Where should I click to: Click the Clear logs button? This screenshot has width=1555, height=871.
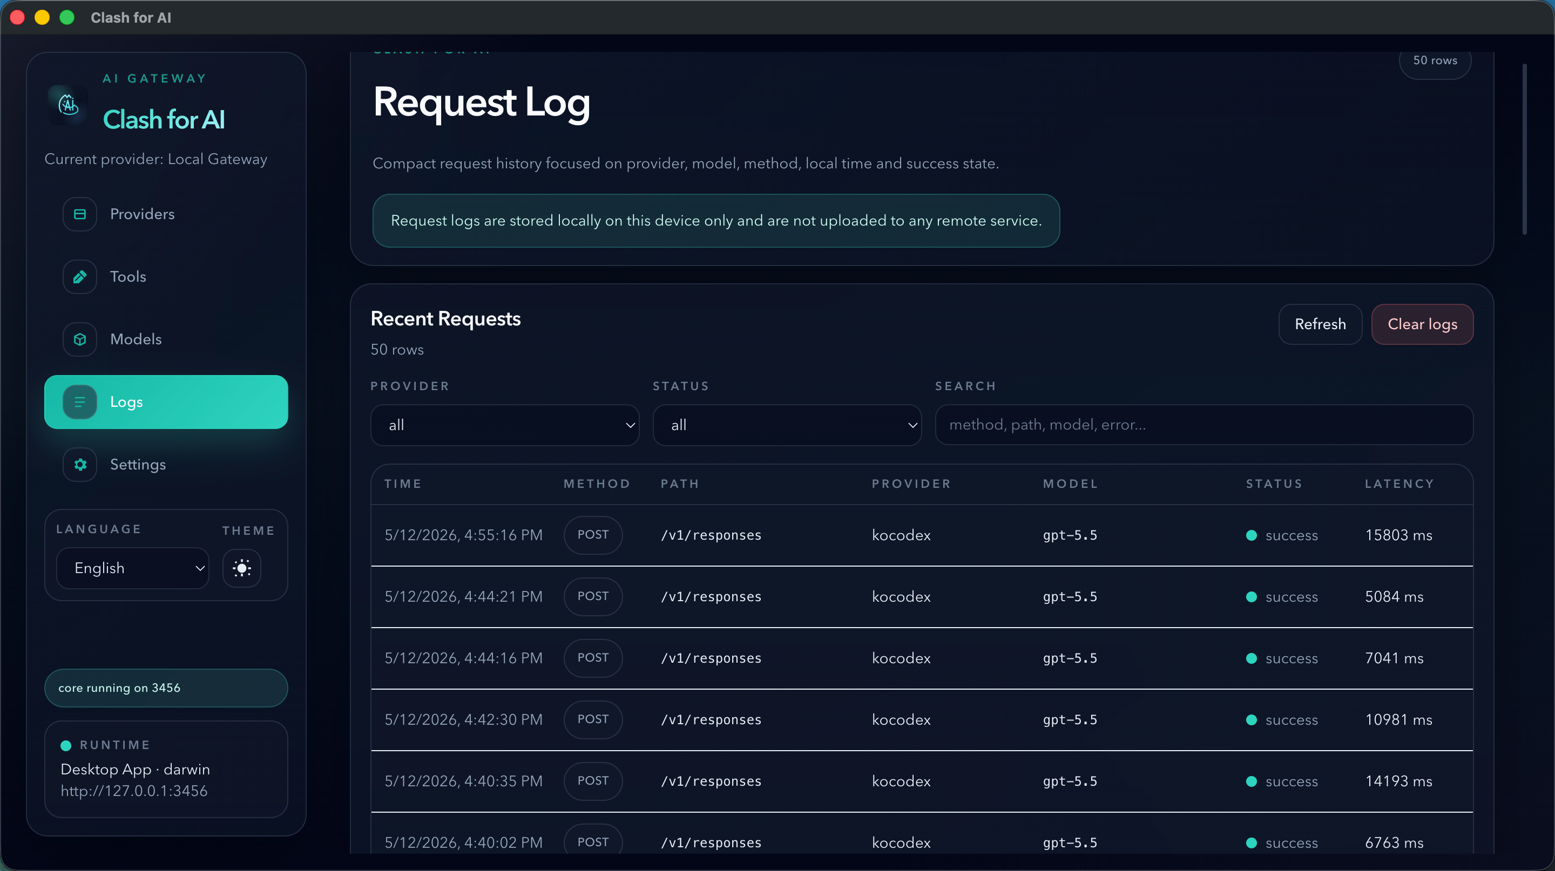[x=1422, y=324]
